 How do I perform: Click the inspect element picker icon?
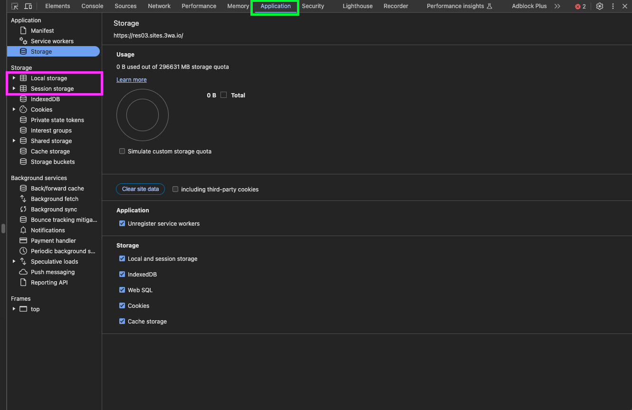click(x=15, y=6)
